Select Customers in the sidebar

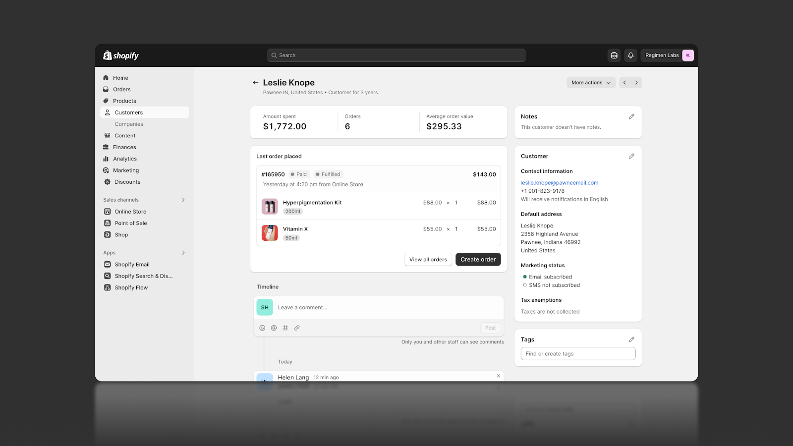(145, 112)
